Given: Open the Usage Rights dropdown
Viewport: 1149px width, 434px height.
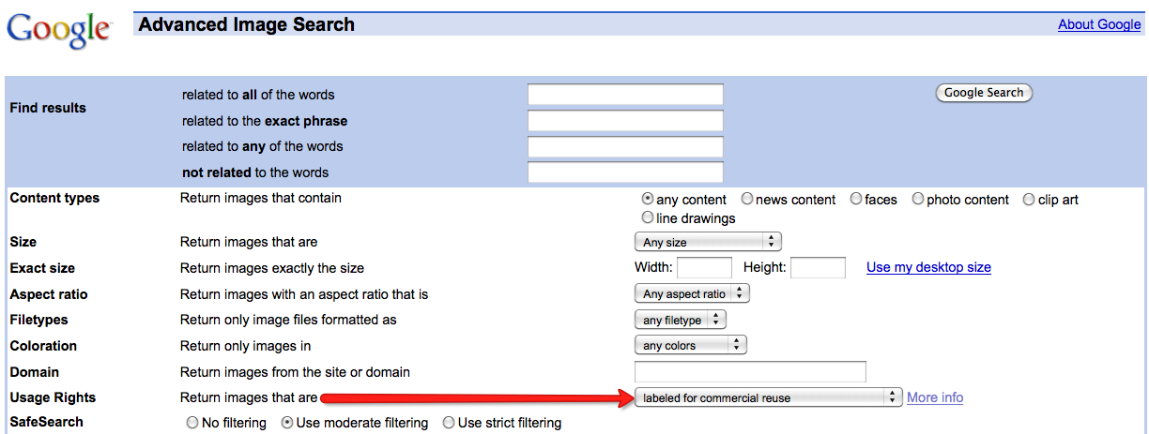Looking at the screenshot, I should tap(769, 397).
